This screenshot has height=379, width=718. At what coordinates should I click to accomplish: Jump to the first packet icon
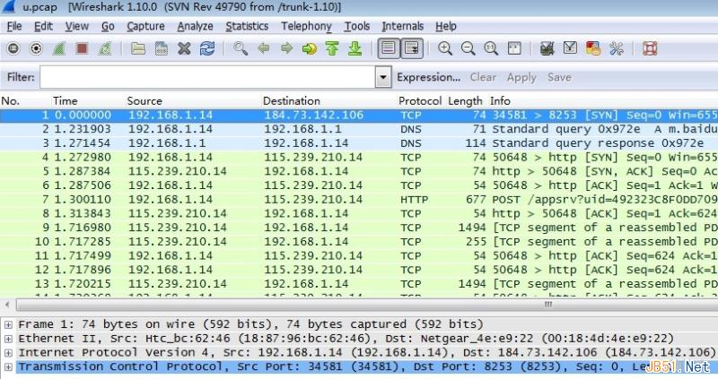pyautogui.click(x=332, y=48)
